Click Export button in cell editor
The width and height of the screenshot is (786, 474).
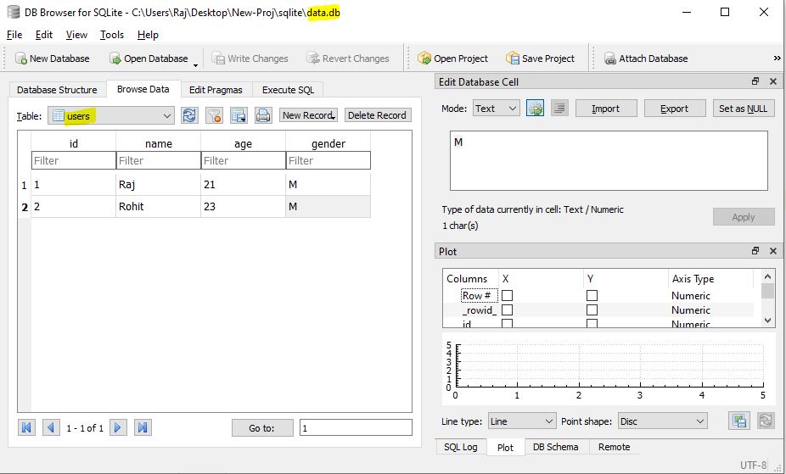pos(674,109)
